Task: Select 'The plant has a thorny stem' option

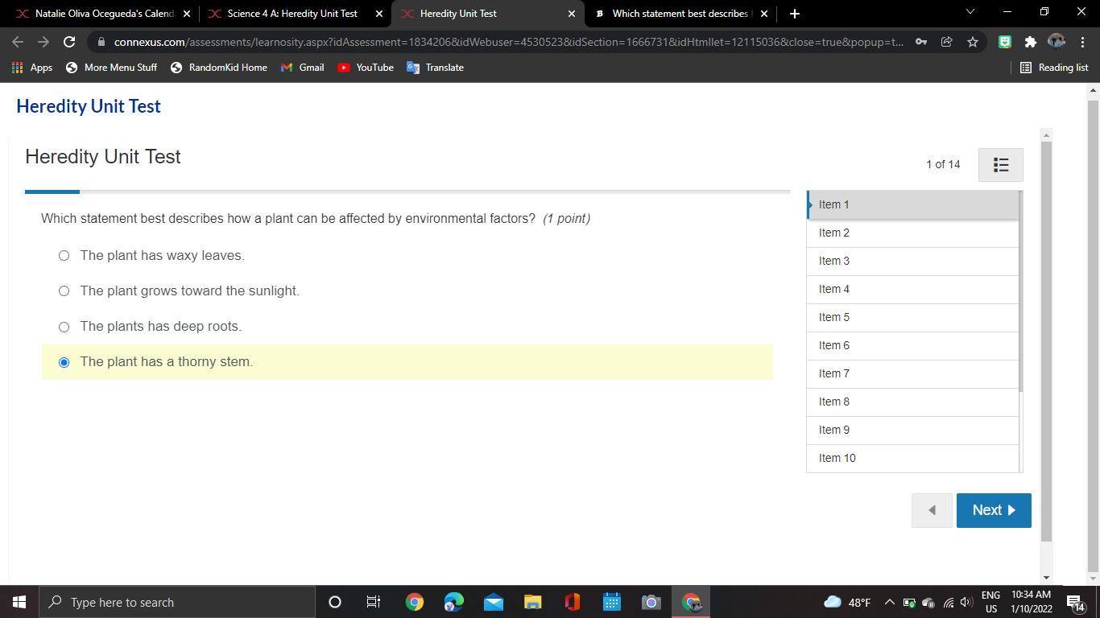Action: point(64,362)
